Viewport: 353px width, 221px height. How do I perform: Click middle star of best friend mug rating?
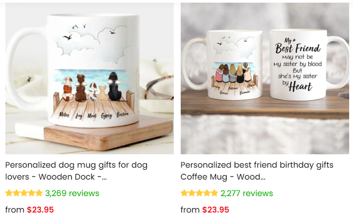[199, 193]
